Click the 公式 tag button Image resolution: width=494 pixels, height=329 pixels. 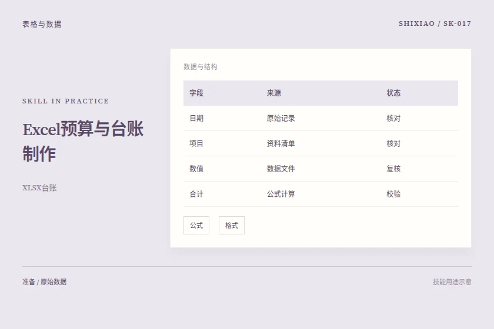point(196,226)
